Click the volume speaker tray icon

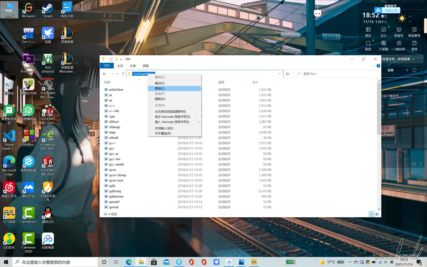[386, 262]
